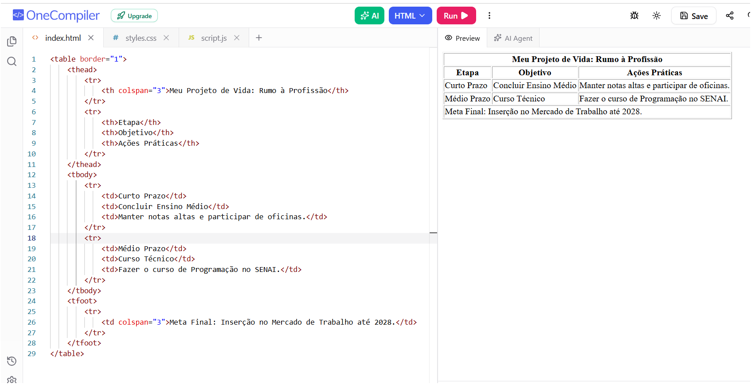Click the editor scrollbar position marker
The height and width of the screenshot is (384, 751).
(x=433, y=233)
